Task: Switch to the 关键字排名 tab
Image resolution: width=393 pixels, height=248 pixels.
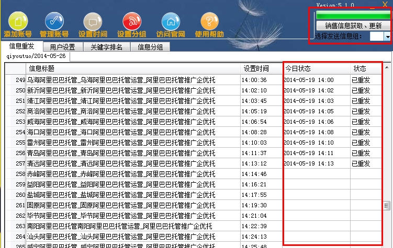Action: point(107,47)
